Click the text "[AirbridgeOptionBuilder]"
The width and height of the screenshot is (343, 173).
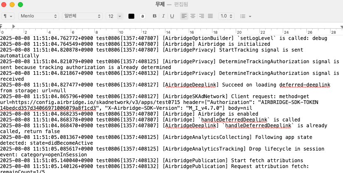pos(198,38)
